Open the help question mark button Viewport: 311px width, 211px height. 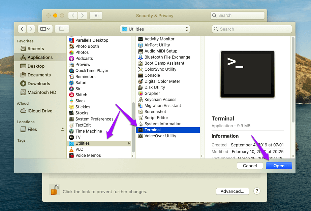[x=257, y=191]
